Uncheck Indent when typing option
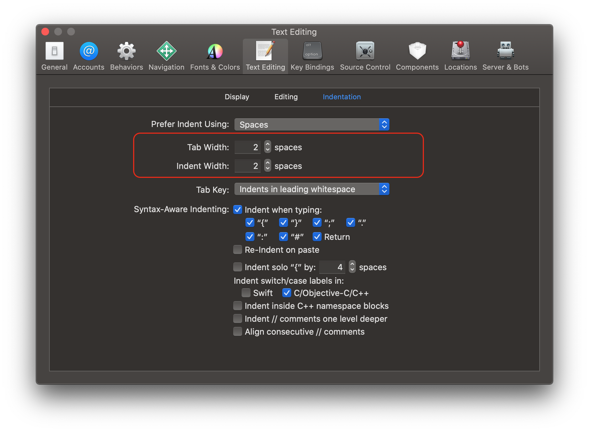Screen dimensions: 589x432 [238, 210]
